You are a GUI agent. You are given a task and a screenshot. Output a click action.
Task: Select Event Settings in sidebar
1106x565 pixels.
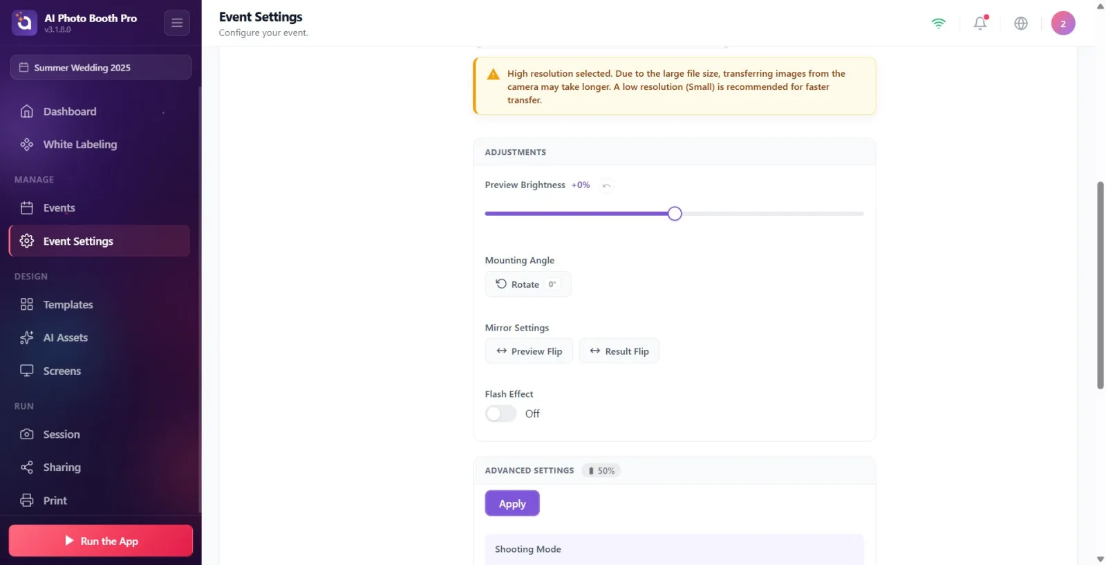100,241
